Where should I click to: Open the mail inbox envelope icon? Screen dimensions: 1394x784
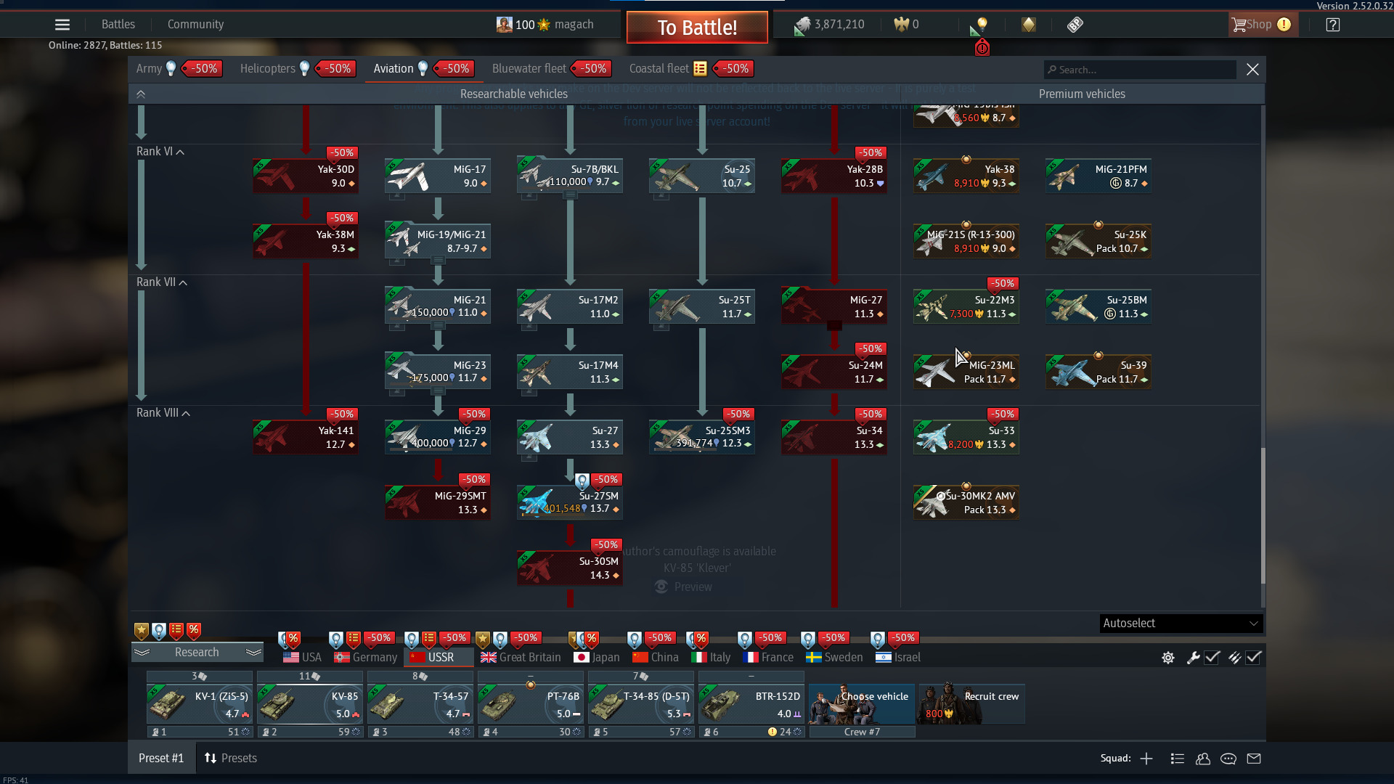pos(1254,759)
